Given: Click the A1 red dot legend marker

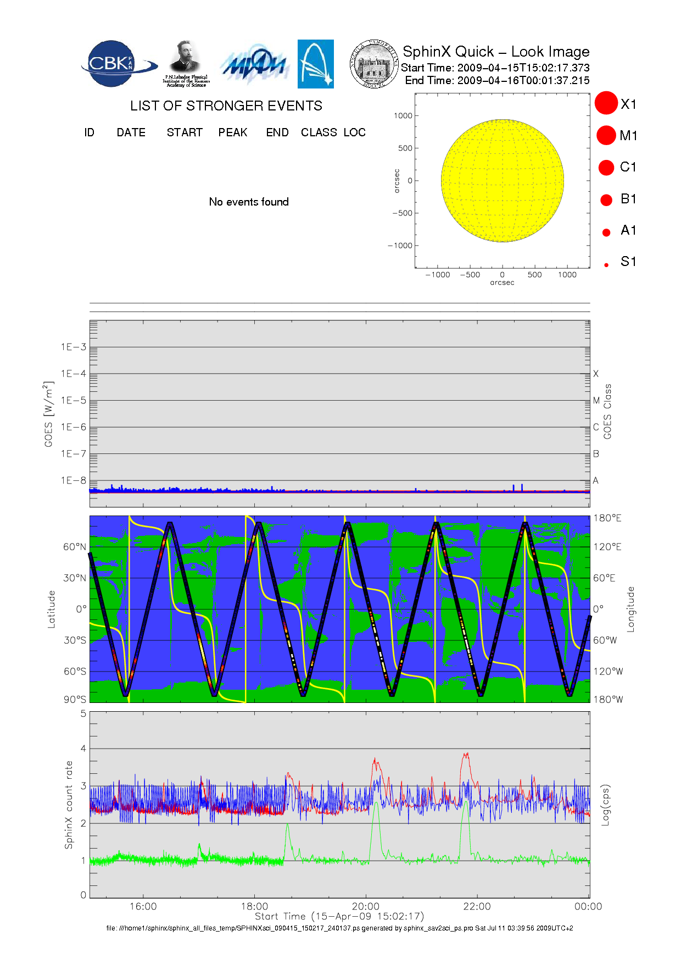Looking at the screenshot, I should click(606, 232).
